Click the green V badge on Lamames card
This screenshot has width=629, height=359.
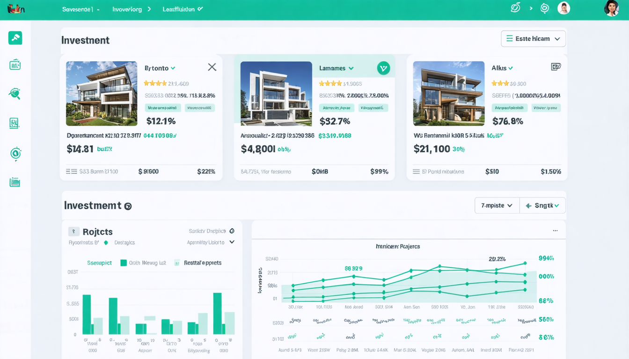coord(383,68)
